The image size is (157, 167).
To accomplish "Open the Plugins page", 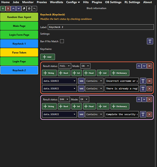I will click(97, 2).
